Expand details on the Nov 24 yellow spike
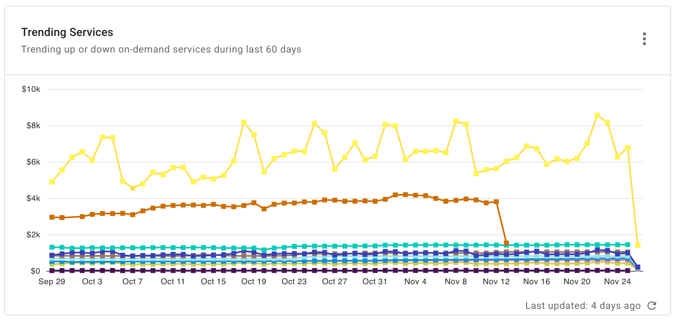The image size is (676, 321). [598, 115]
